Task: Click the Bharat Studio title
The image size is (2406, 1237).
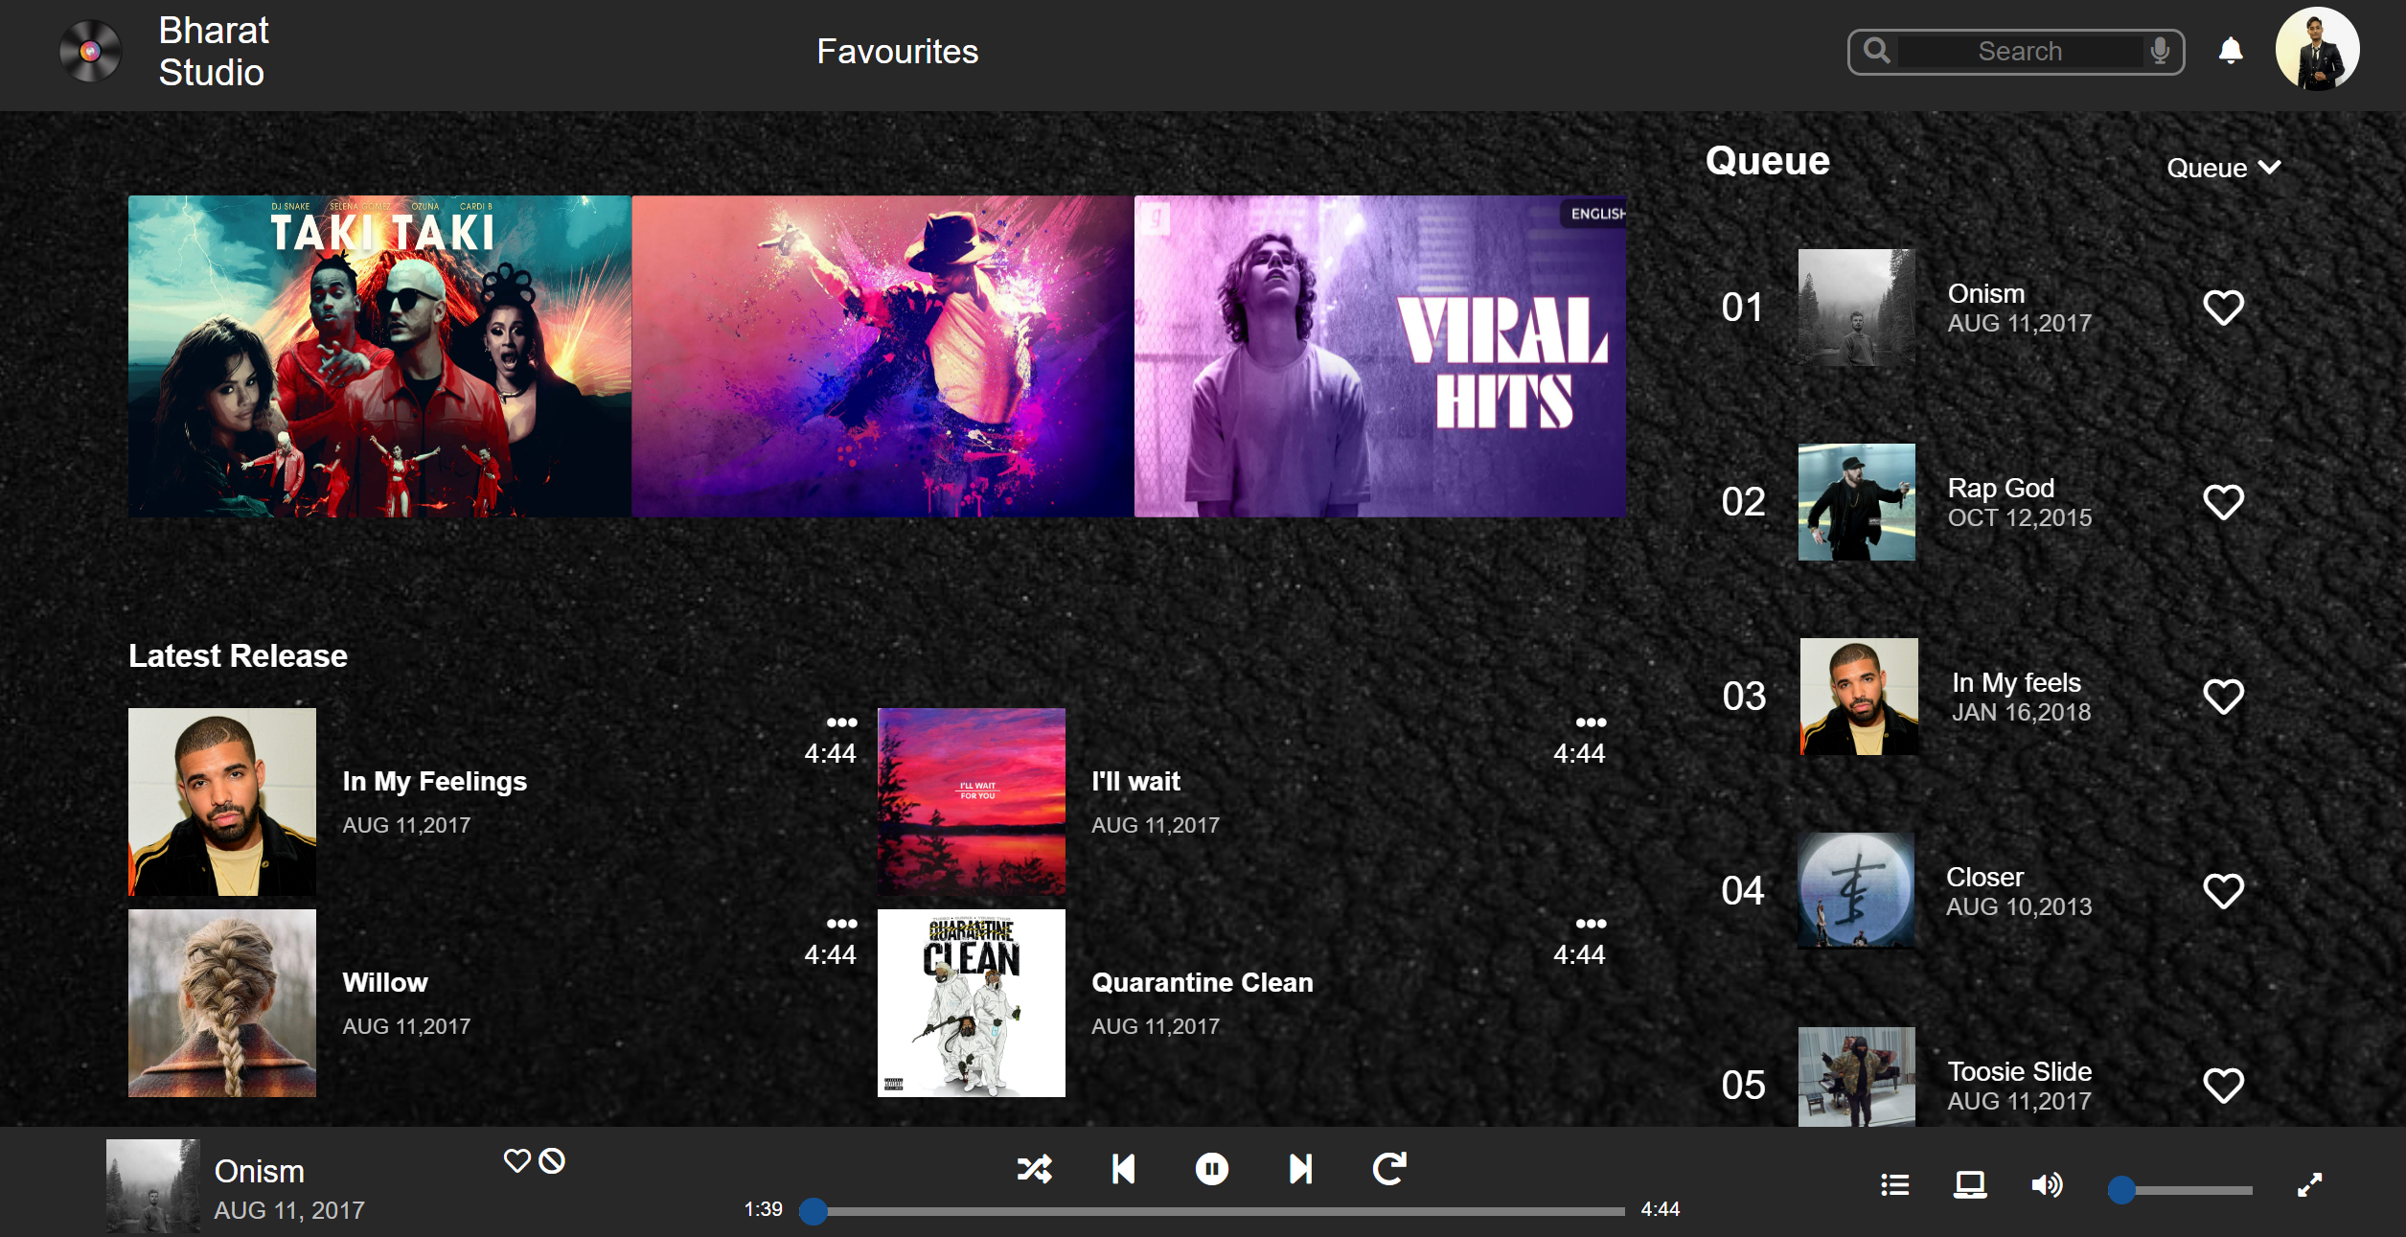Action: tap(214, 52)
